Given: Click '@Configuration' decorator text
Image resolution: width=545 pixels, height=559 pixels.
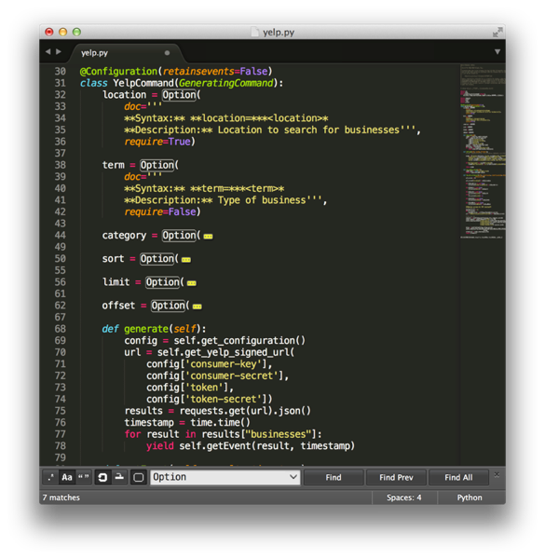Looking at the screenshot, I should (118, 72).
